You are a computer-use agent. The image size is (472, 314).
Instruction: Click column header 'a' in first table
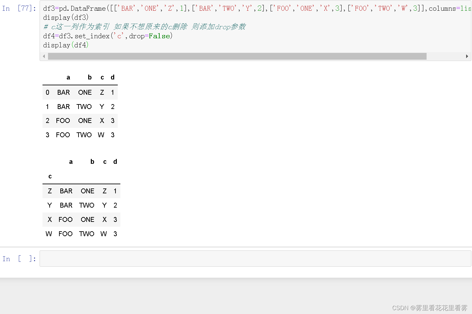(x=68, y=77)
